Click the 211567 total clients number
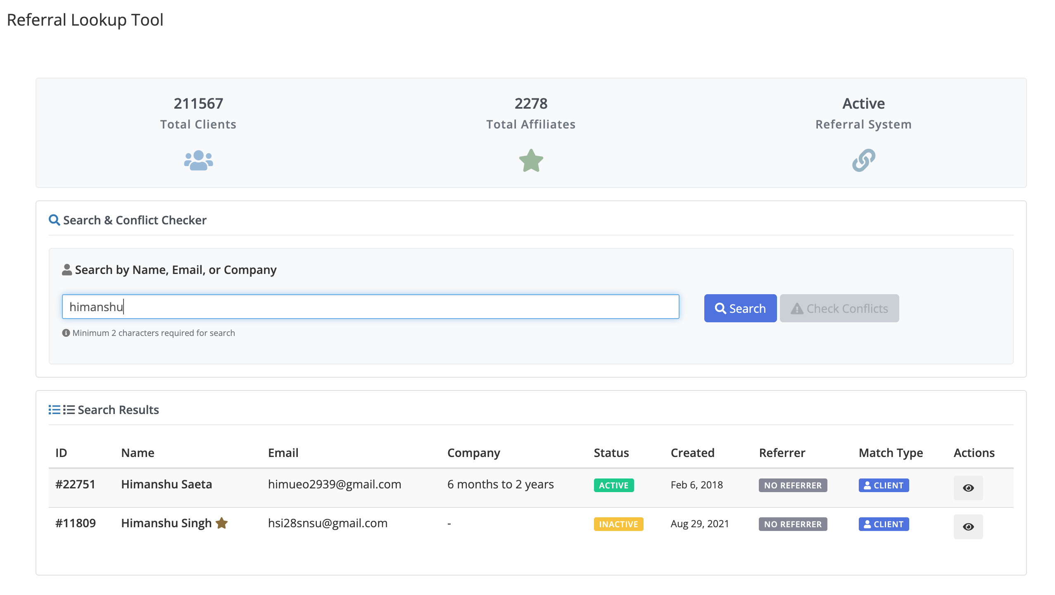The width and height of the screenshot is (1055, 595). 198,103
